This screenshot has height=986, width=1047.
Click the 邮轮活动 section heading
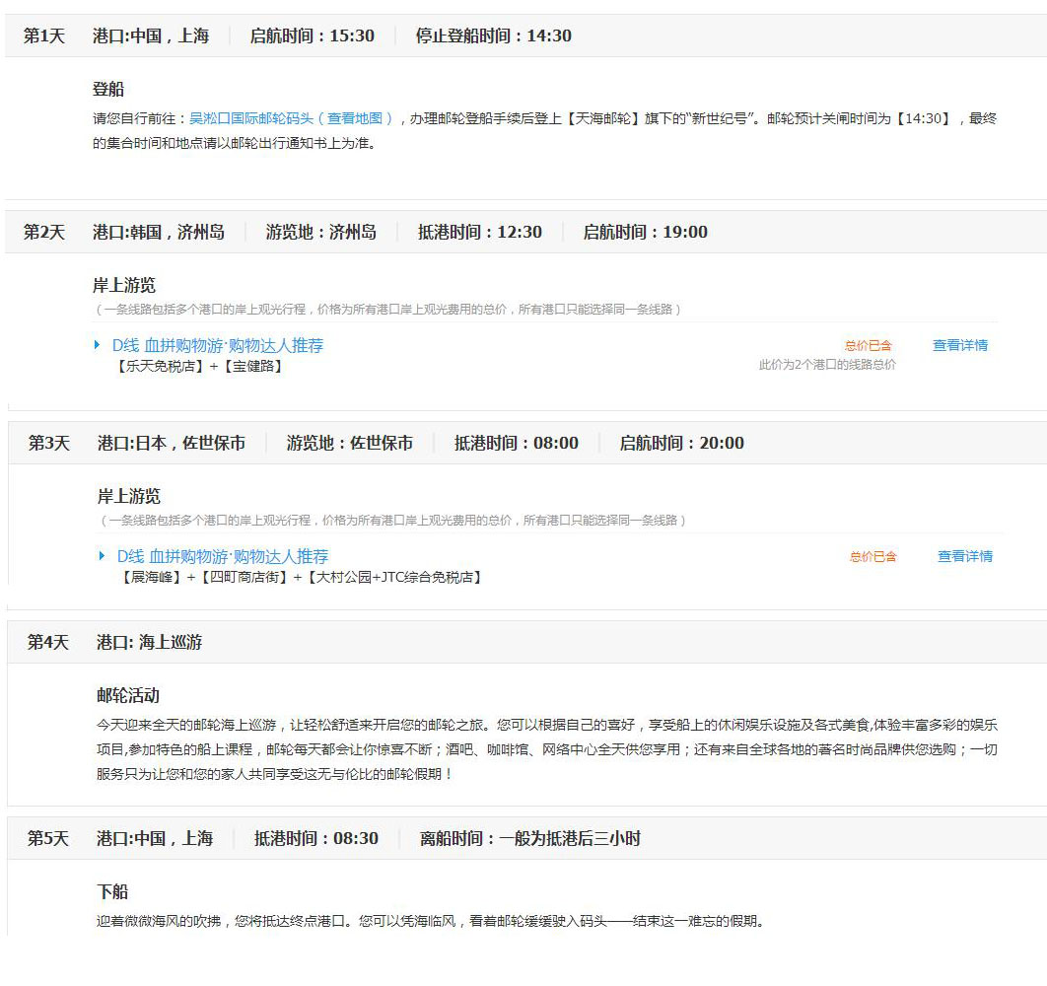tap(128, 695)
